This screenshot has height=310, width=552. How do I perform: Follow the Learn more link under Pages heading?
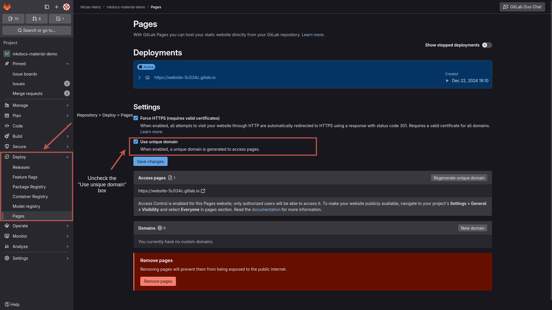click(x=313, y=35)
